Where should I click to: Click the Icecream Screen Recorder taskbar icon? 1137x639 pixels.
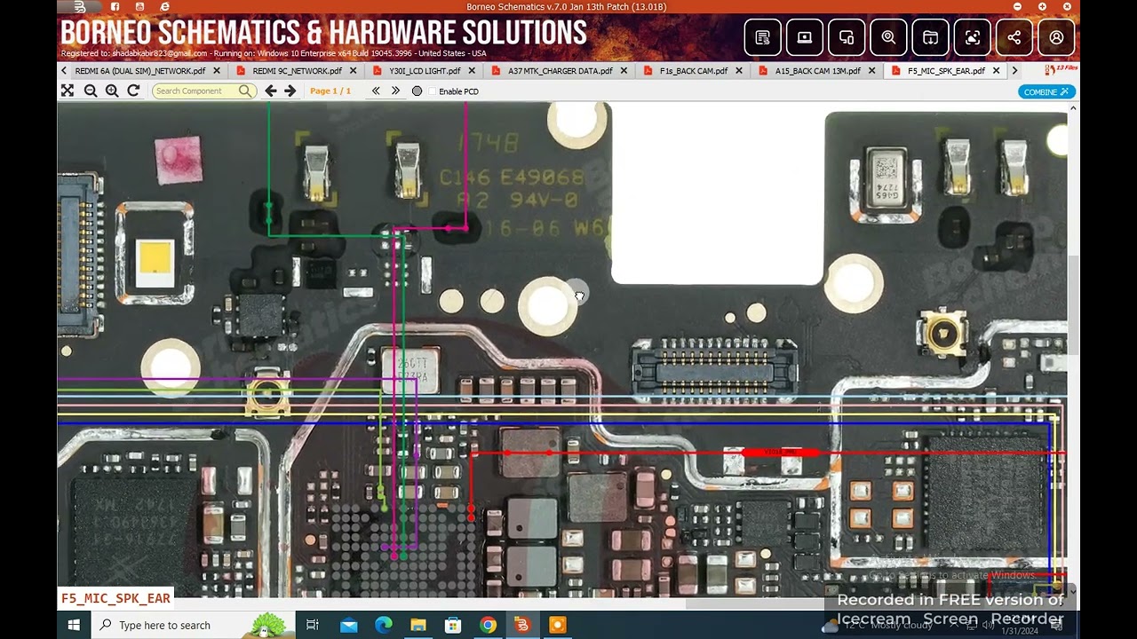(x=557, y=625)
